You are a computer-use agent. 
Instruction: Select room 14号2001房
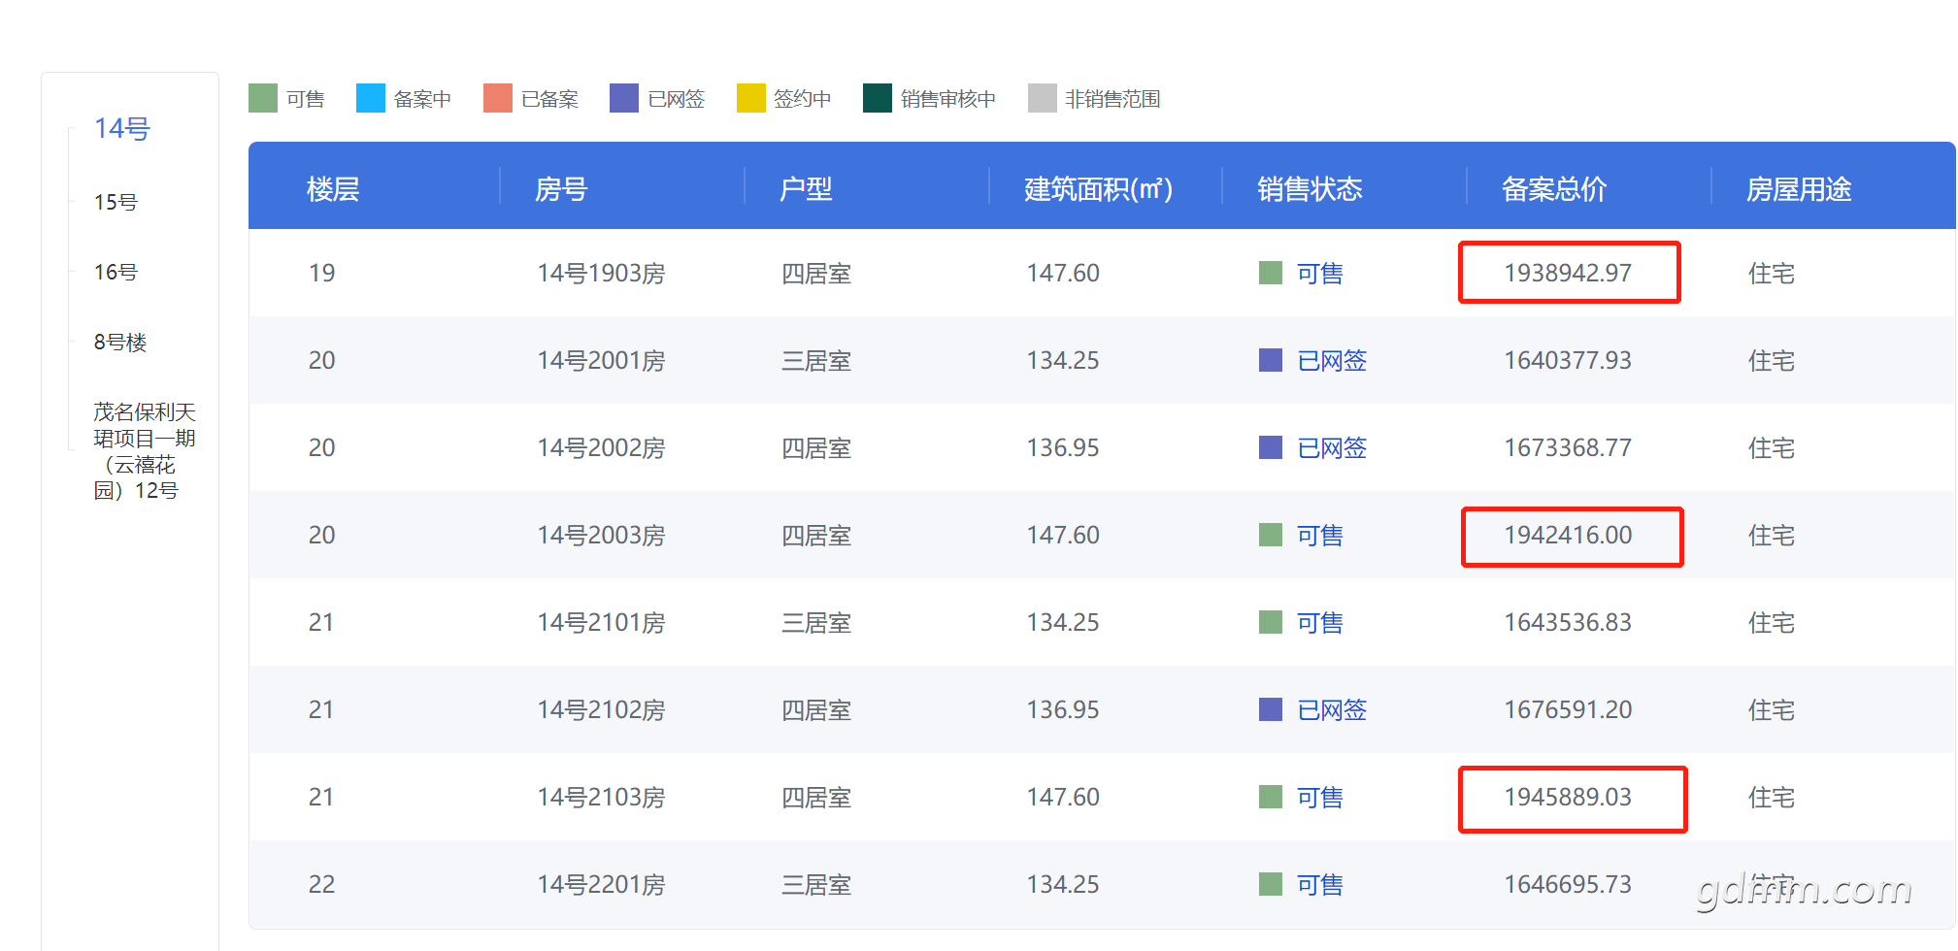click(601, 360)
